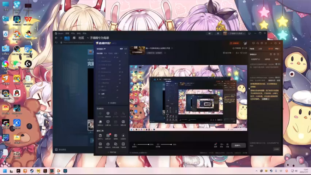Select the 钻粉 sub-tab
Viewport: 311px width, 175px height.
tap(276, 59)
